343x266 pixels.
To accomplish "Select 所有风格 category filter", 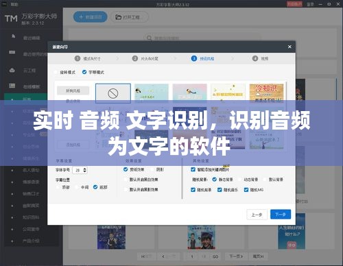I will click(x=73, y=90).
